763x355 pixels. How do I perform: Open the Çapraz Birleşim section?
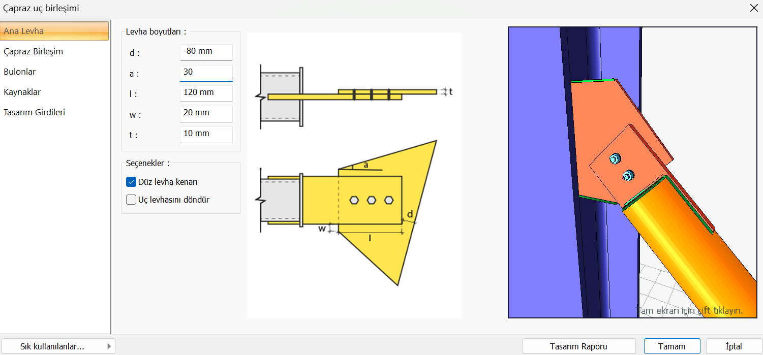(34, 51)
